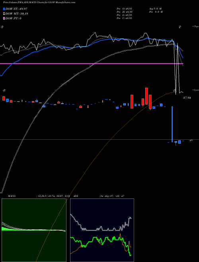
Task: Click the Avg V: 0 M value
Action: pyautogui.click(x=155, y=9)
